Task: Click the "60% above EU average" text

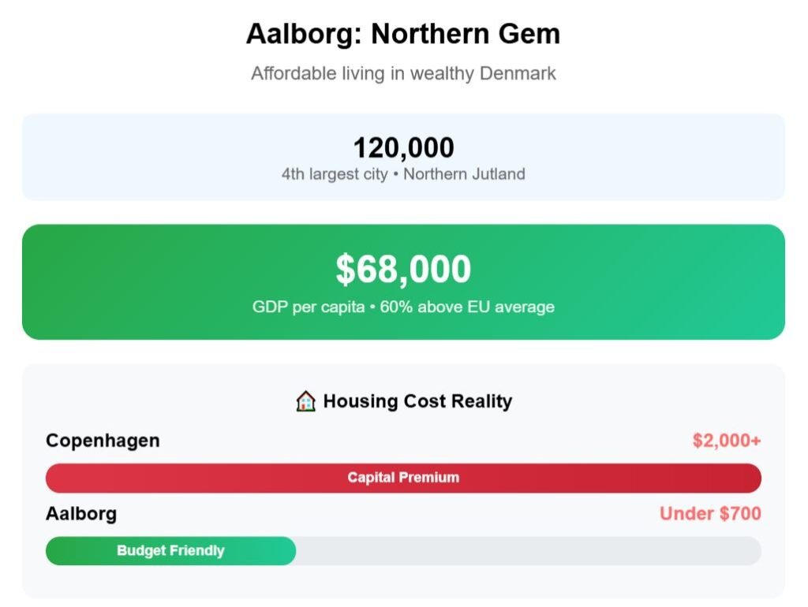Action: click(467, 307)
